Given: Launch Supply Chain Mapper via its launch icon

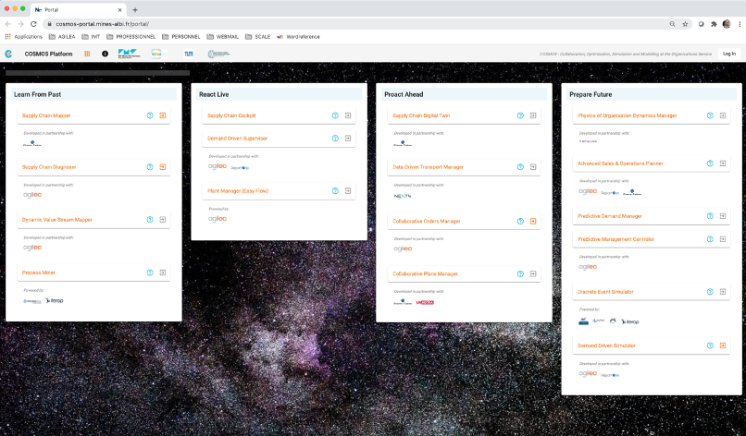Looking at the screenshot, I should point(163,115).
